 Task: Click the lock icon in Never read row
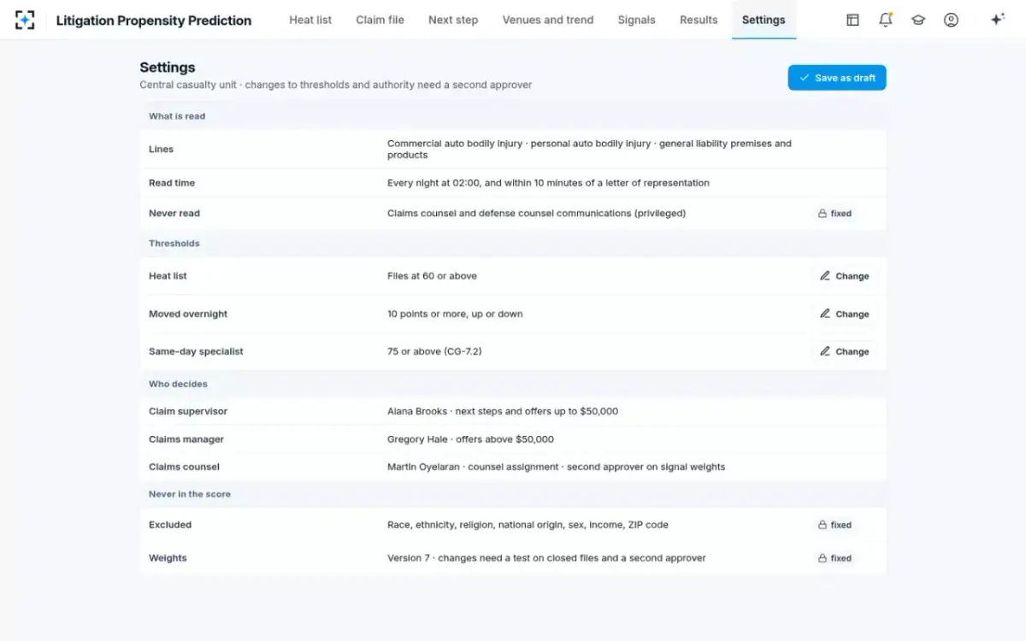click(823, 214)
